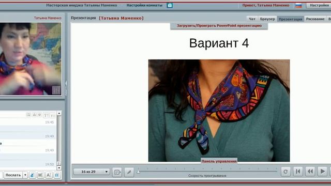
Task: Click the [Татьяна Маненко] presenter name
Action: [x=121, y=18]
